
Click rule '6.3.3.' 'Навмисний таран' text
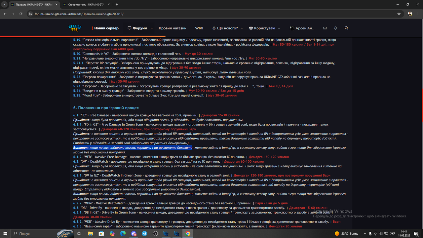(x=169, y=226)
